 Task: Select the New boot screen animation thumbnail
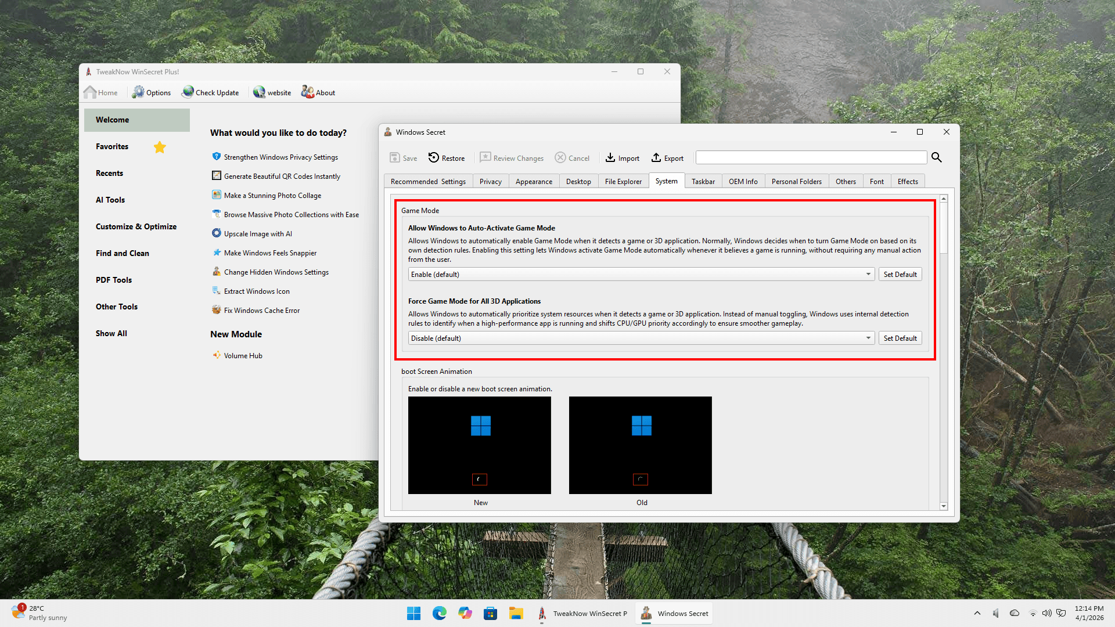[x=479, y=445]
